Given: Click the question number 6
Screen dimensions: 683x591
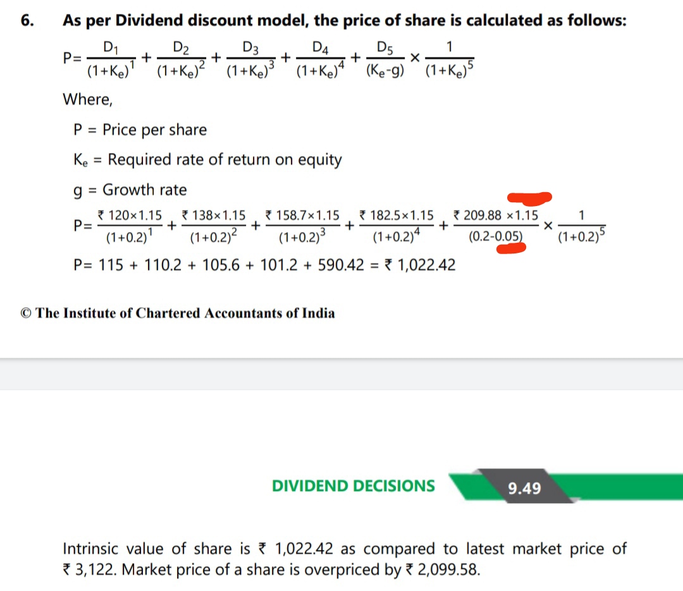Looking at the screenshot, I should point(27,20).
